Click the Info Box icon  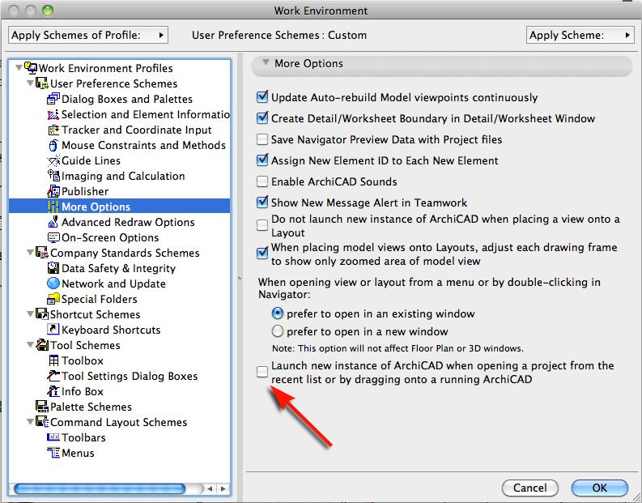coord(53,391)
